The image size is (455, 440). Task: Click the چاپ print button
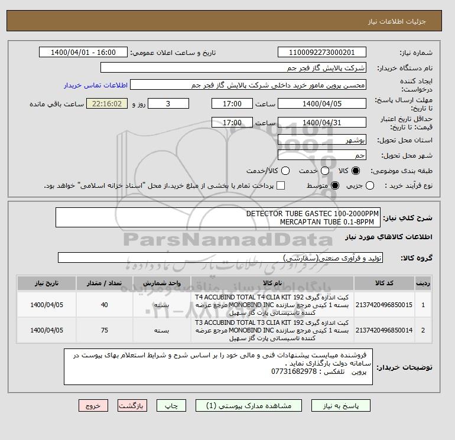pyautogui.click(x=171, y=406)
